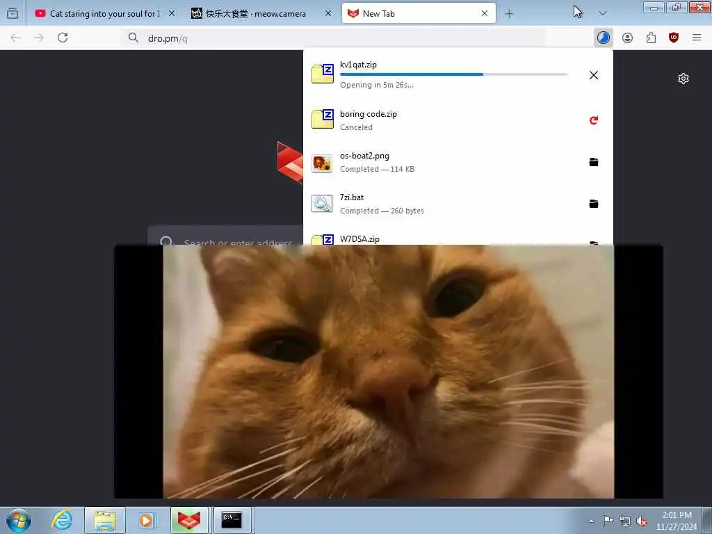Open new tab page settings gear
This screenshot has height=534, width=712.
coord(683,79)
